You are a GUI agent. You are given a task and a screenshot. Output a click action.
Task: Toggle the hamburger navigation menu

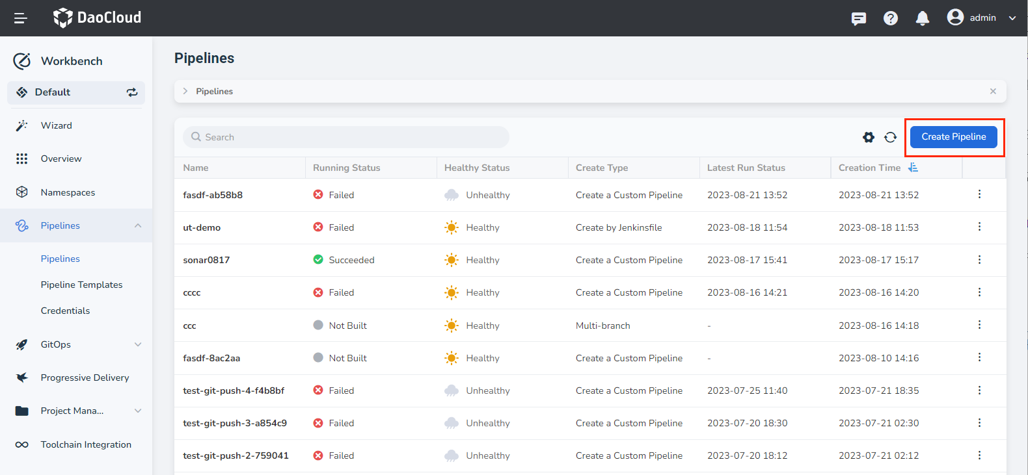[21, 18]
